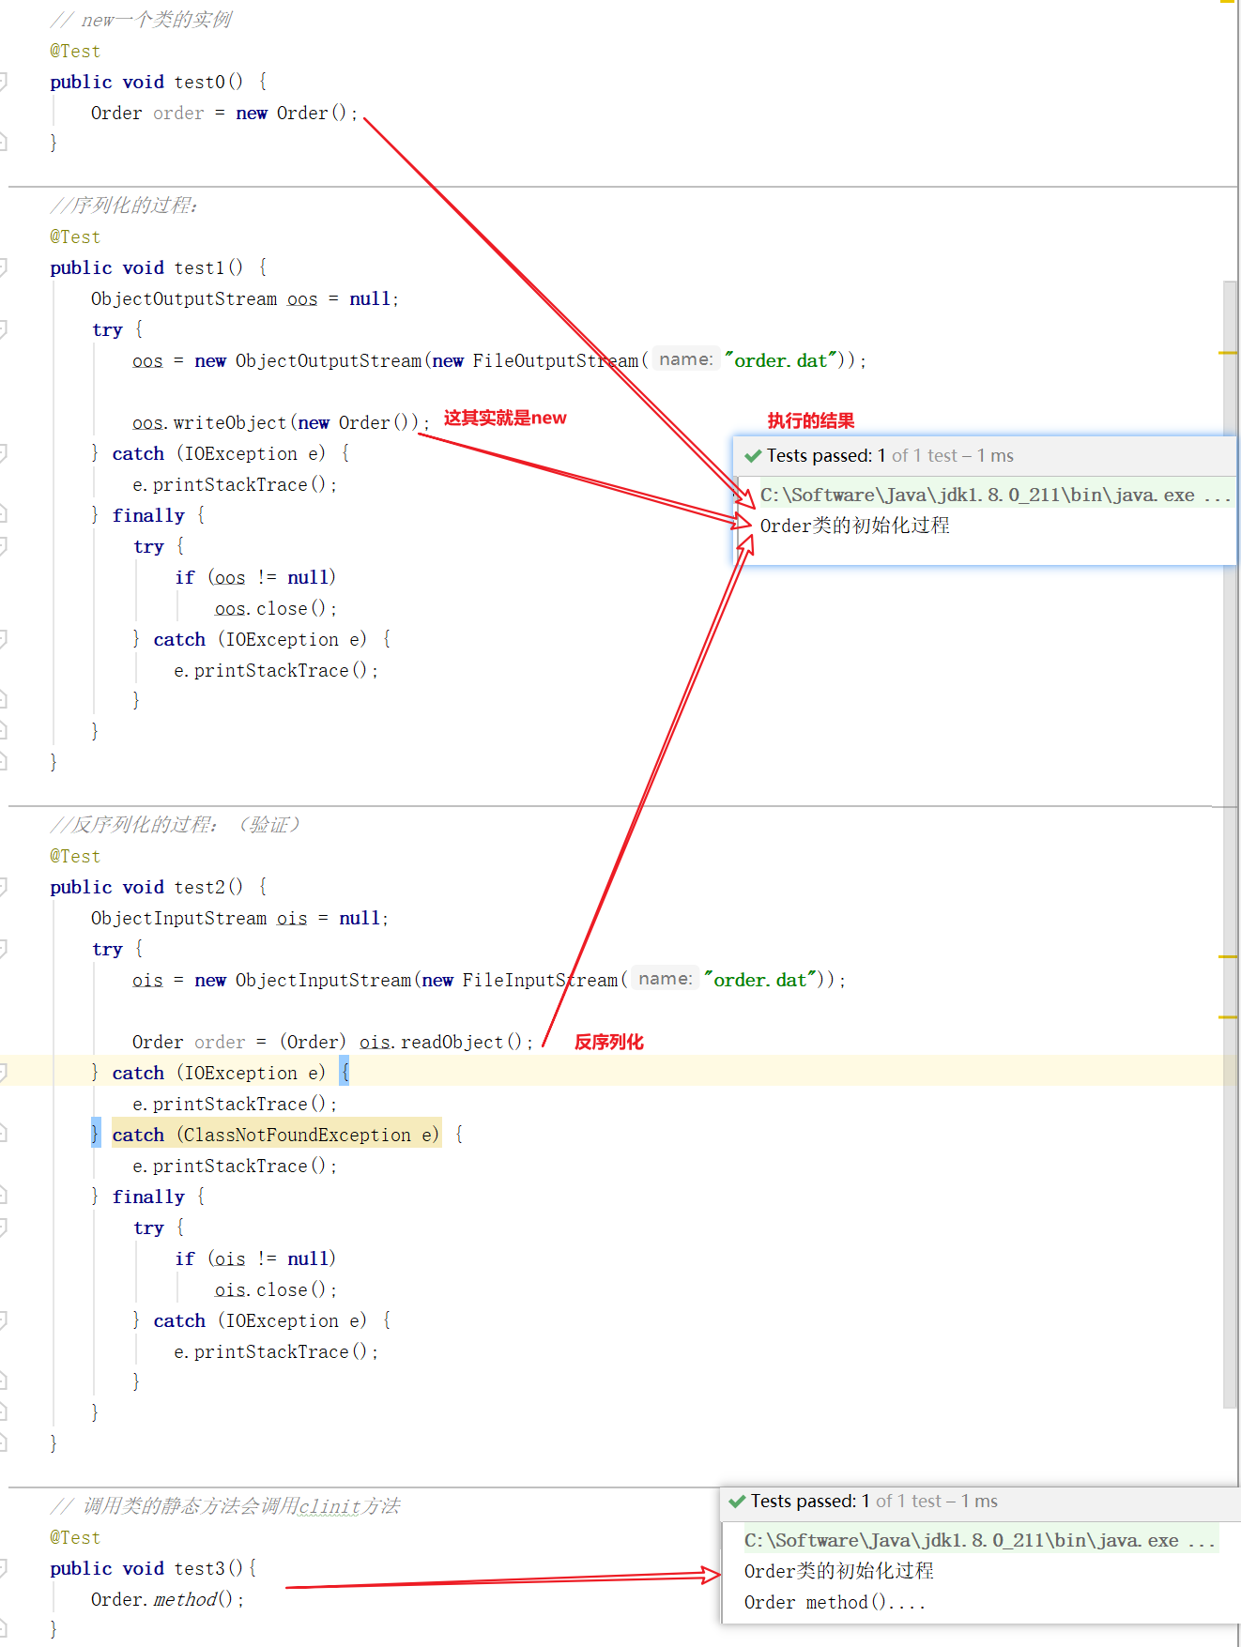Viewport: 1241px width, 1647px height.
Task: Click the 'oos.close();' statement
Action: (x=275, y=608)
